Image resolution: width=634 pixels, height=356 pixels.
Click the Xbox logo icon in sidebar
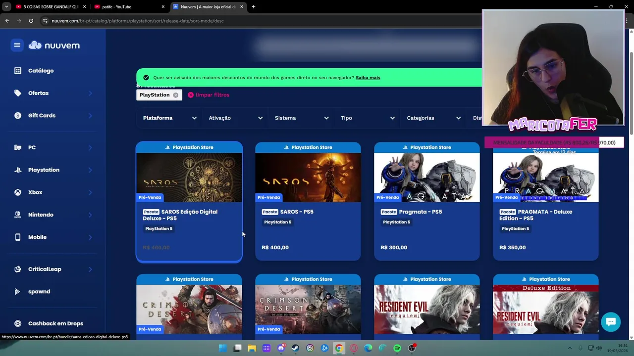pos(18,192)
